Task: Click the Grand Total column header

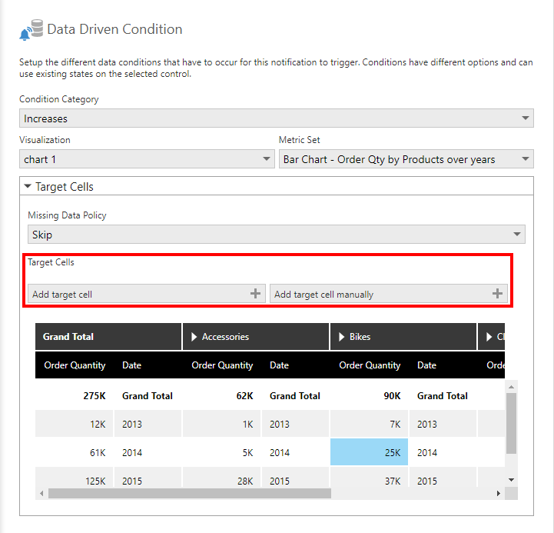Action: (x=108, y=337)
